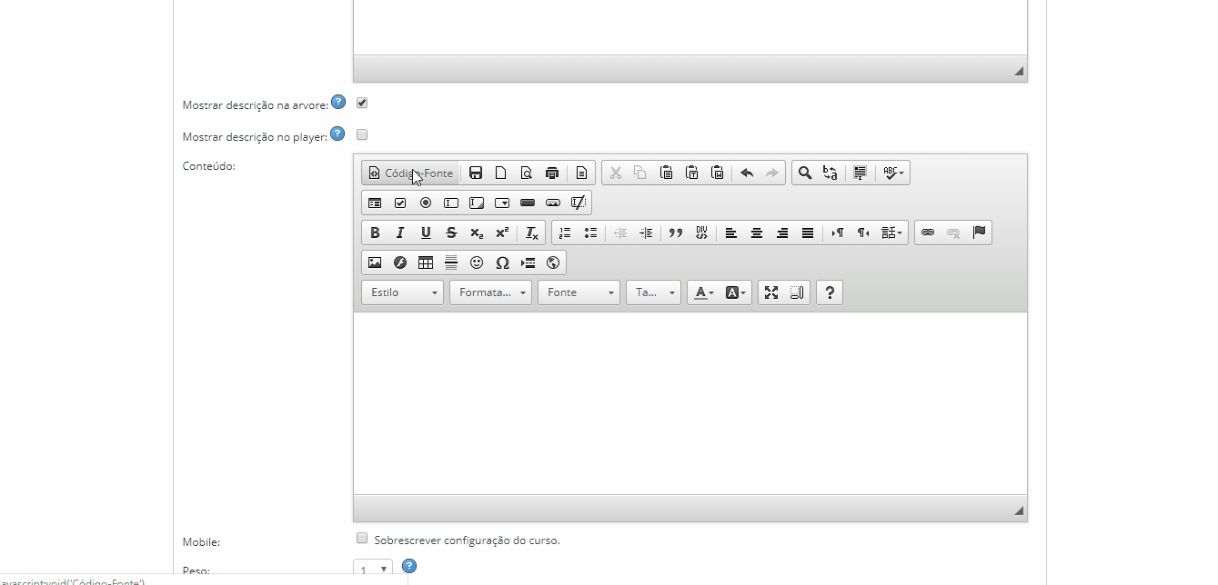Insert an IFrame with the globe icon
The width and height of the screenshot is (1218, 585).
point(553,263)
